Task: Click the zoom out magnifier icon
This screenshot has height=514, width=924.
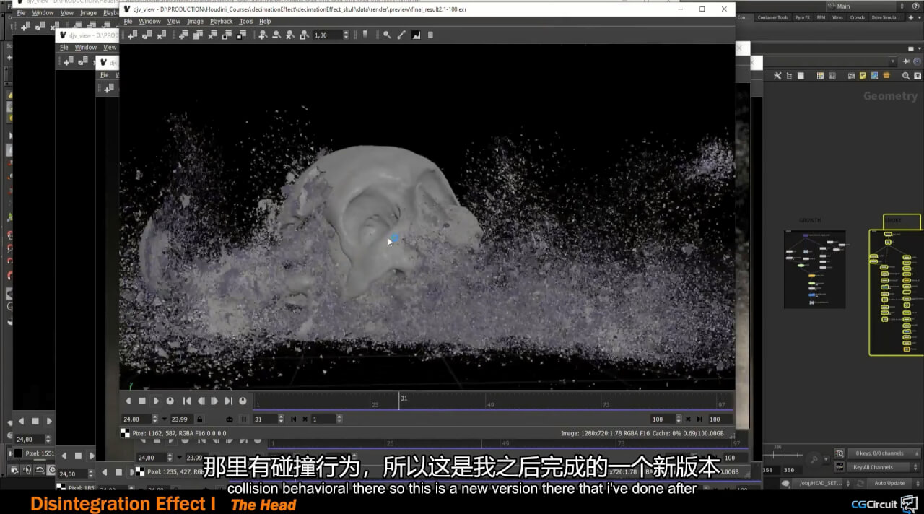Action: [x=276, y=35]
